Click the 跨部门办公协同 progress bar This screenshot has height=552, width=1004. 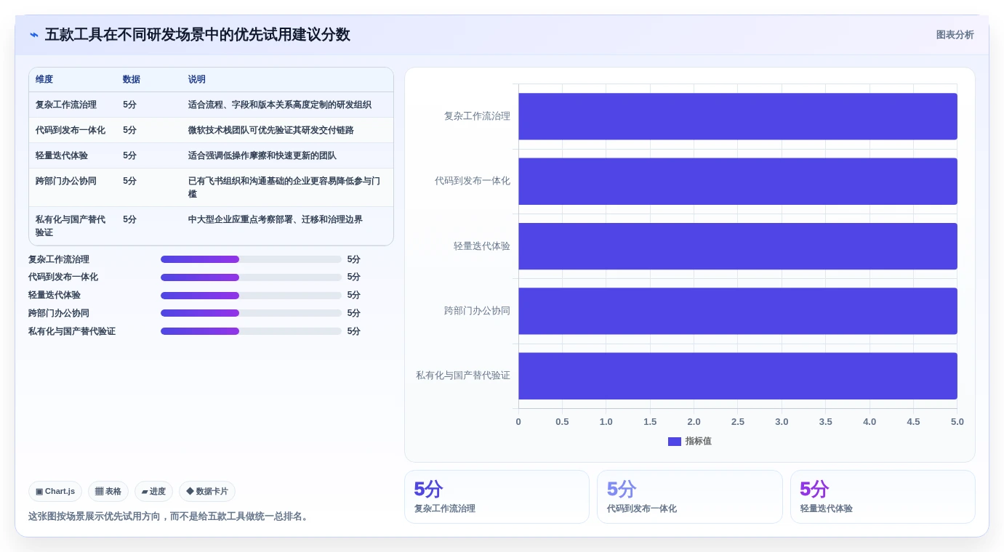(251, 313)
